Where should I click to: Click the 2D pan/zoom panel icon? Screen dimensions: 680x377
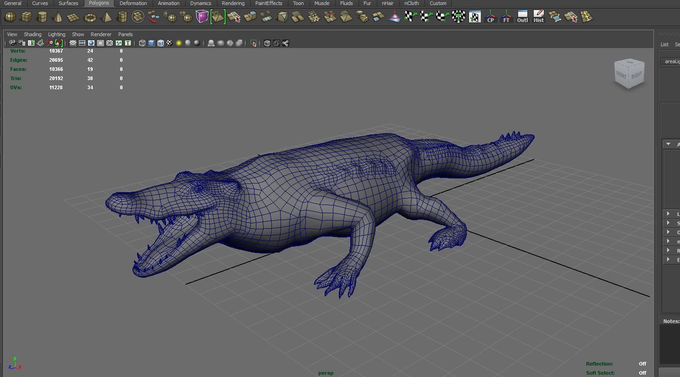(50, 43)
